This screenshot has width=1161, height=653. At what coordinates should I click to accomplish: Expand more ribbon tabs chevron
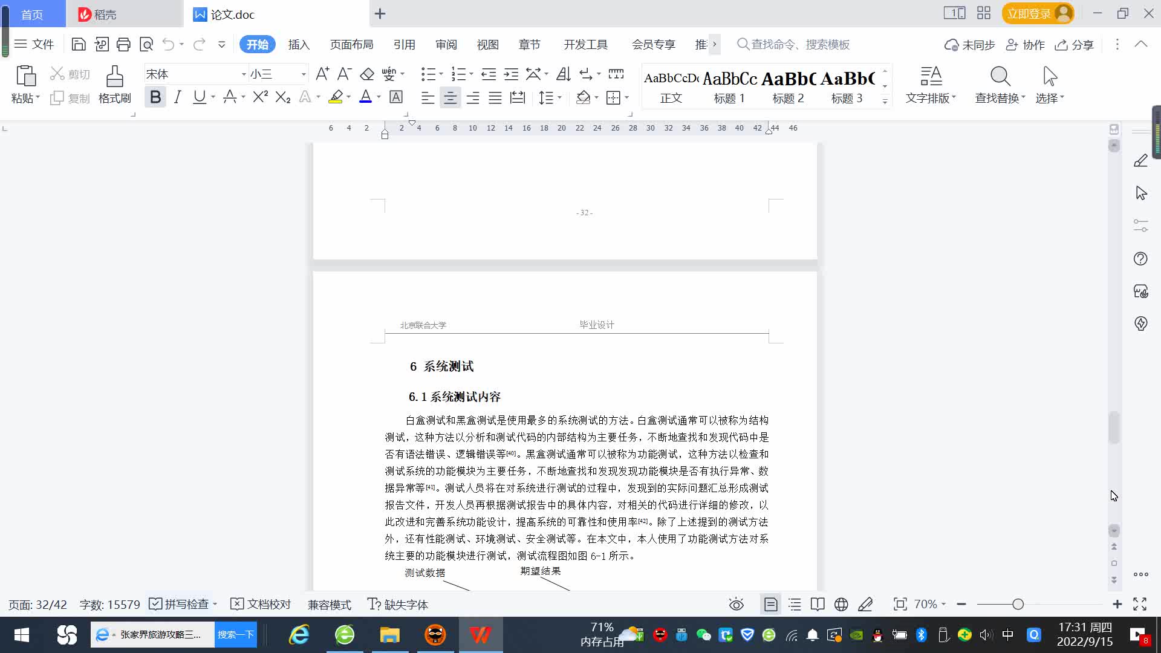click(714, 44)
